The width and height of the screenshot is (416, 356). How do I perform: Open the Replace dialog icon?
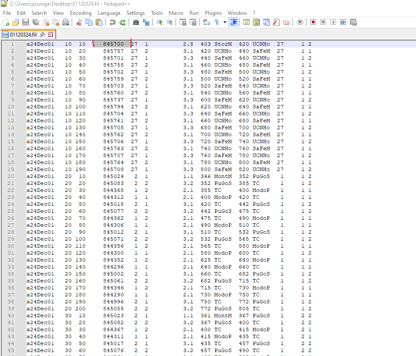pos(146,22)
